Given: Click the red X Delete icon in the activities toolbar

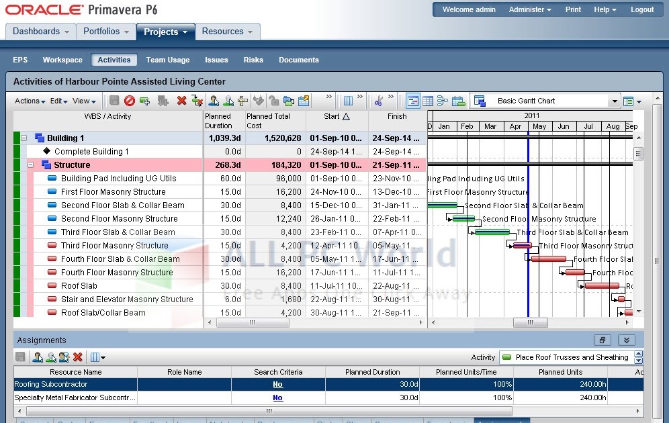Looking at the screenshot, I should pos(182,101).
